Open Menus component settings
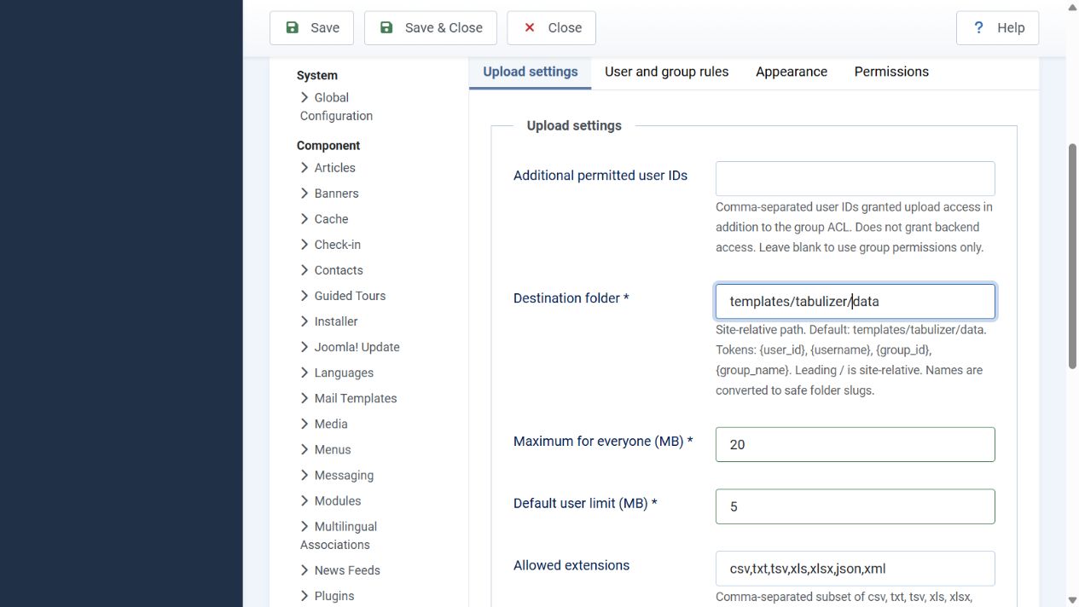Image resolution: width=1079 pixels, height=607 pixels. click(325, 449)
